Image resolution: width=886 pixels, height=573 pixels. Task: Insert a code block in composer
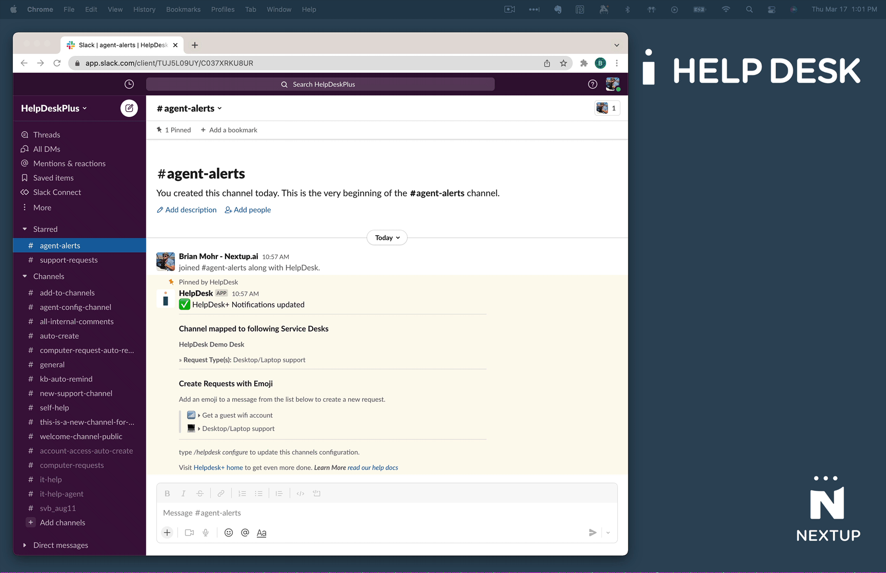pos(317,494)
